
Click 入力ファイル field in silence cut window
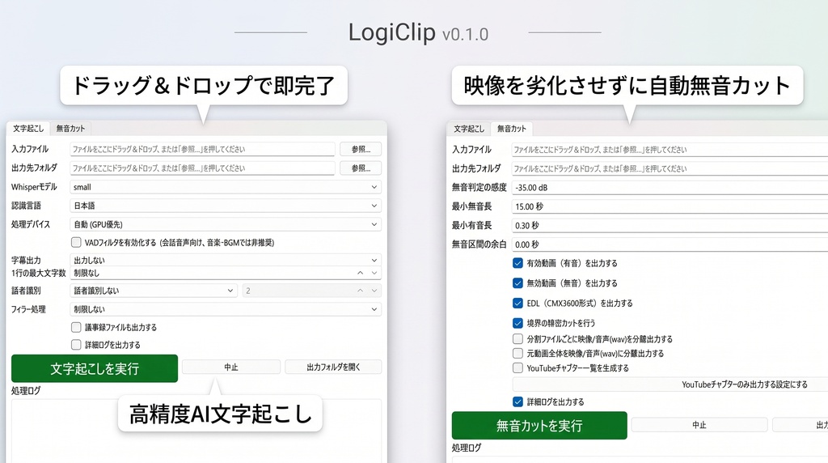670,150
